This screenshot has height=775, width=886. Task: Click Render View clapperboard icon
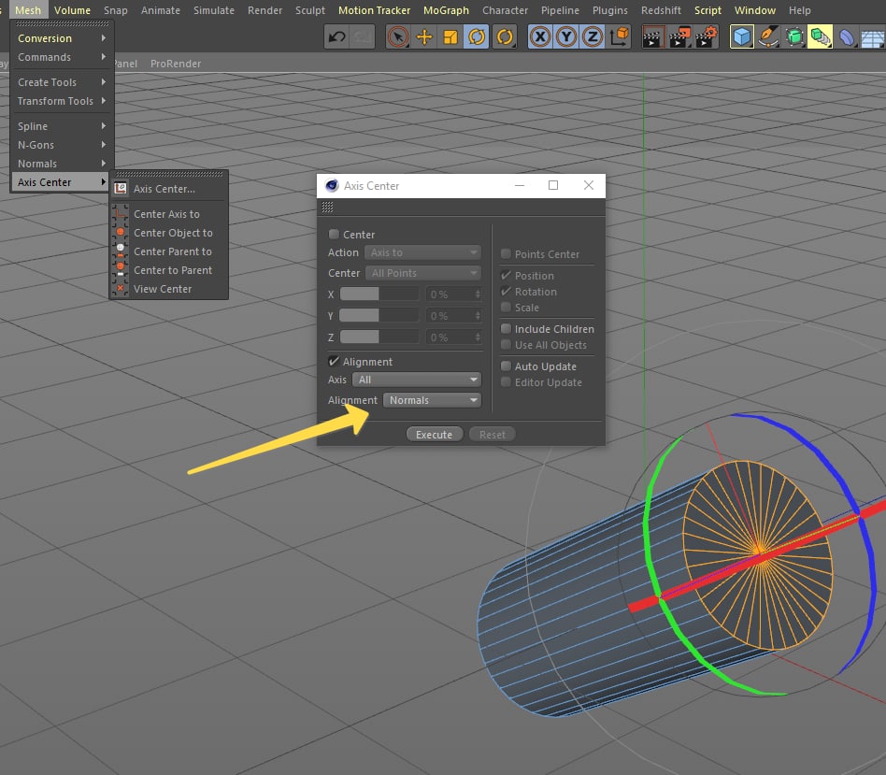pyautogui.click(x=652, y=37)
